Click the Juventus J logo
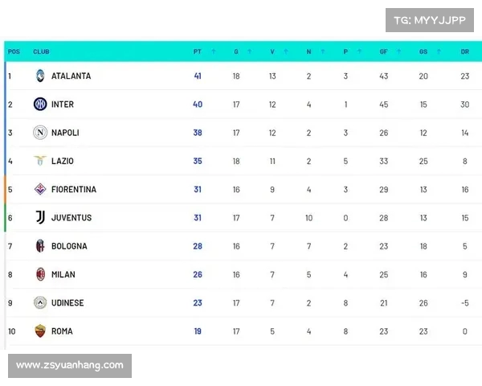The width and height of the screenshot is (482, 386). [40, 217]
